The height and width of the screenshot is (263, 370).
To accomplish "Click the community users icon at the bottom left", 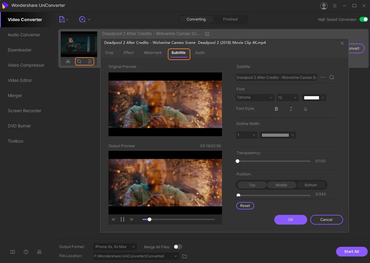I will pyautogui.click(x=40, y=252).
